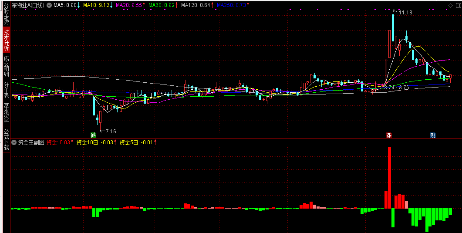
Task: Click the blue 财 marker icon
Action: point(432,135)
